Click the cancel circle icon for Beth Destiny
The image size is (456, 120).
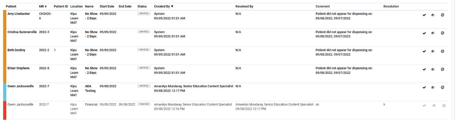[442, 51]
